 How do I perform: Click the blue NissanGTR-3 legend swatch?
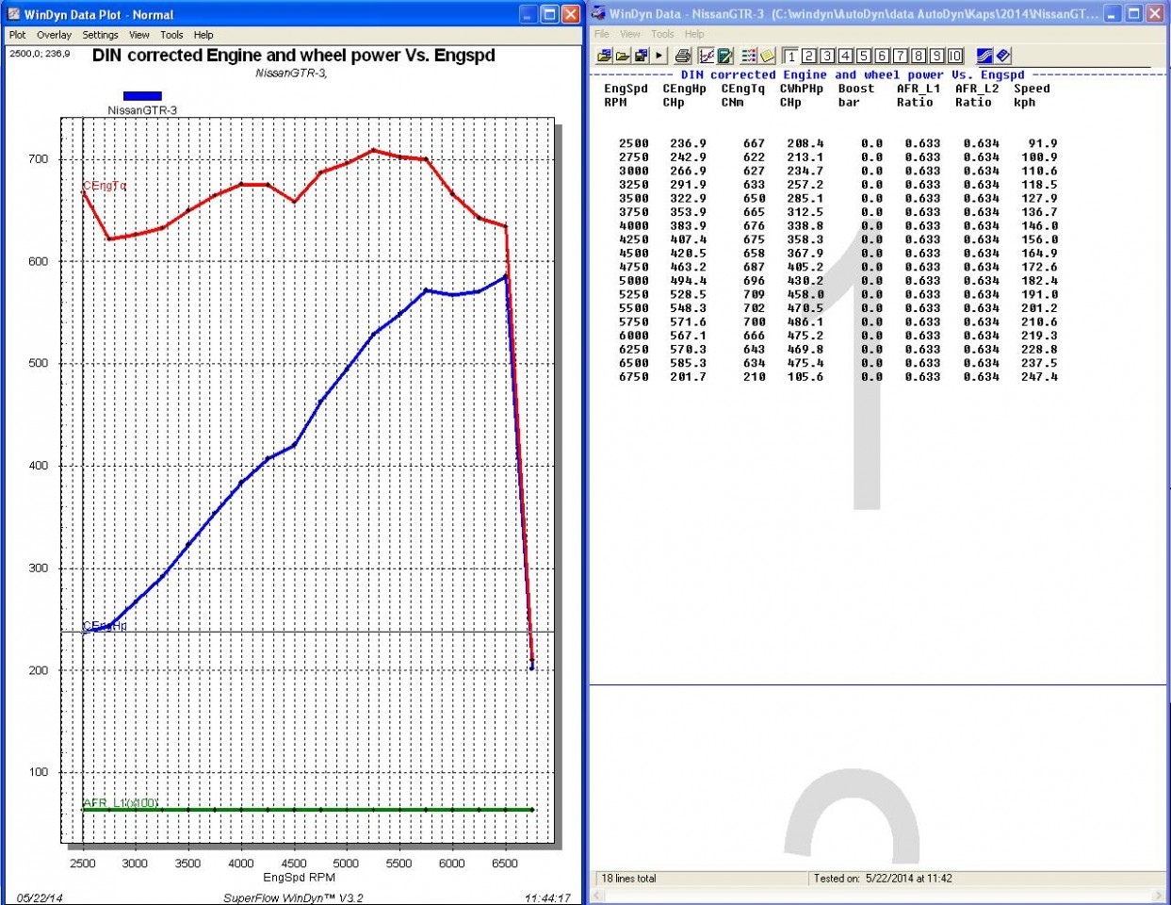pyautogui.click(x=142, y=95)
